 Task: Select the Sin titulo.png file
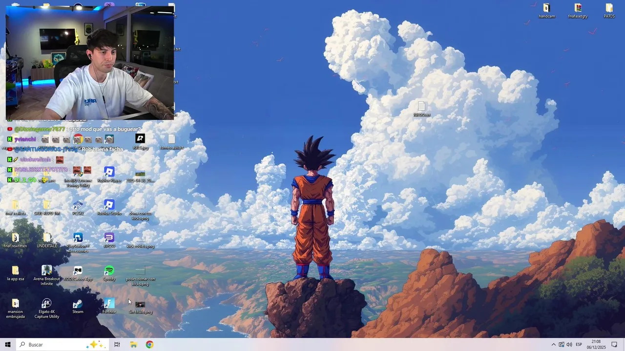coord(140,306)
